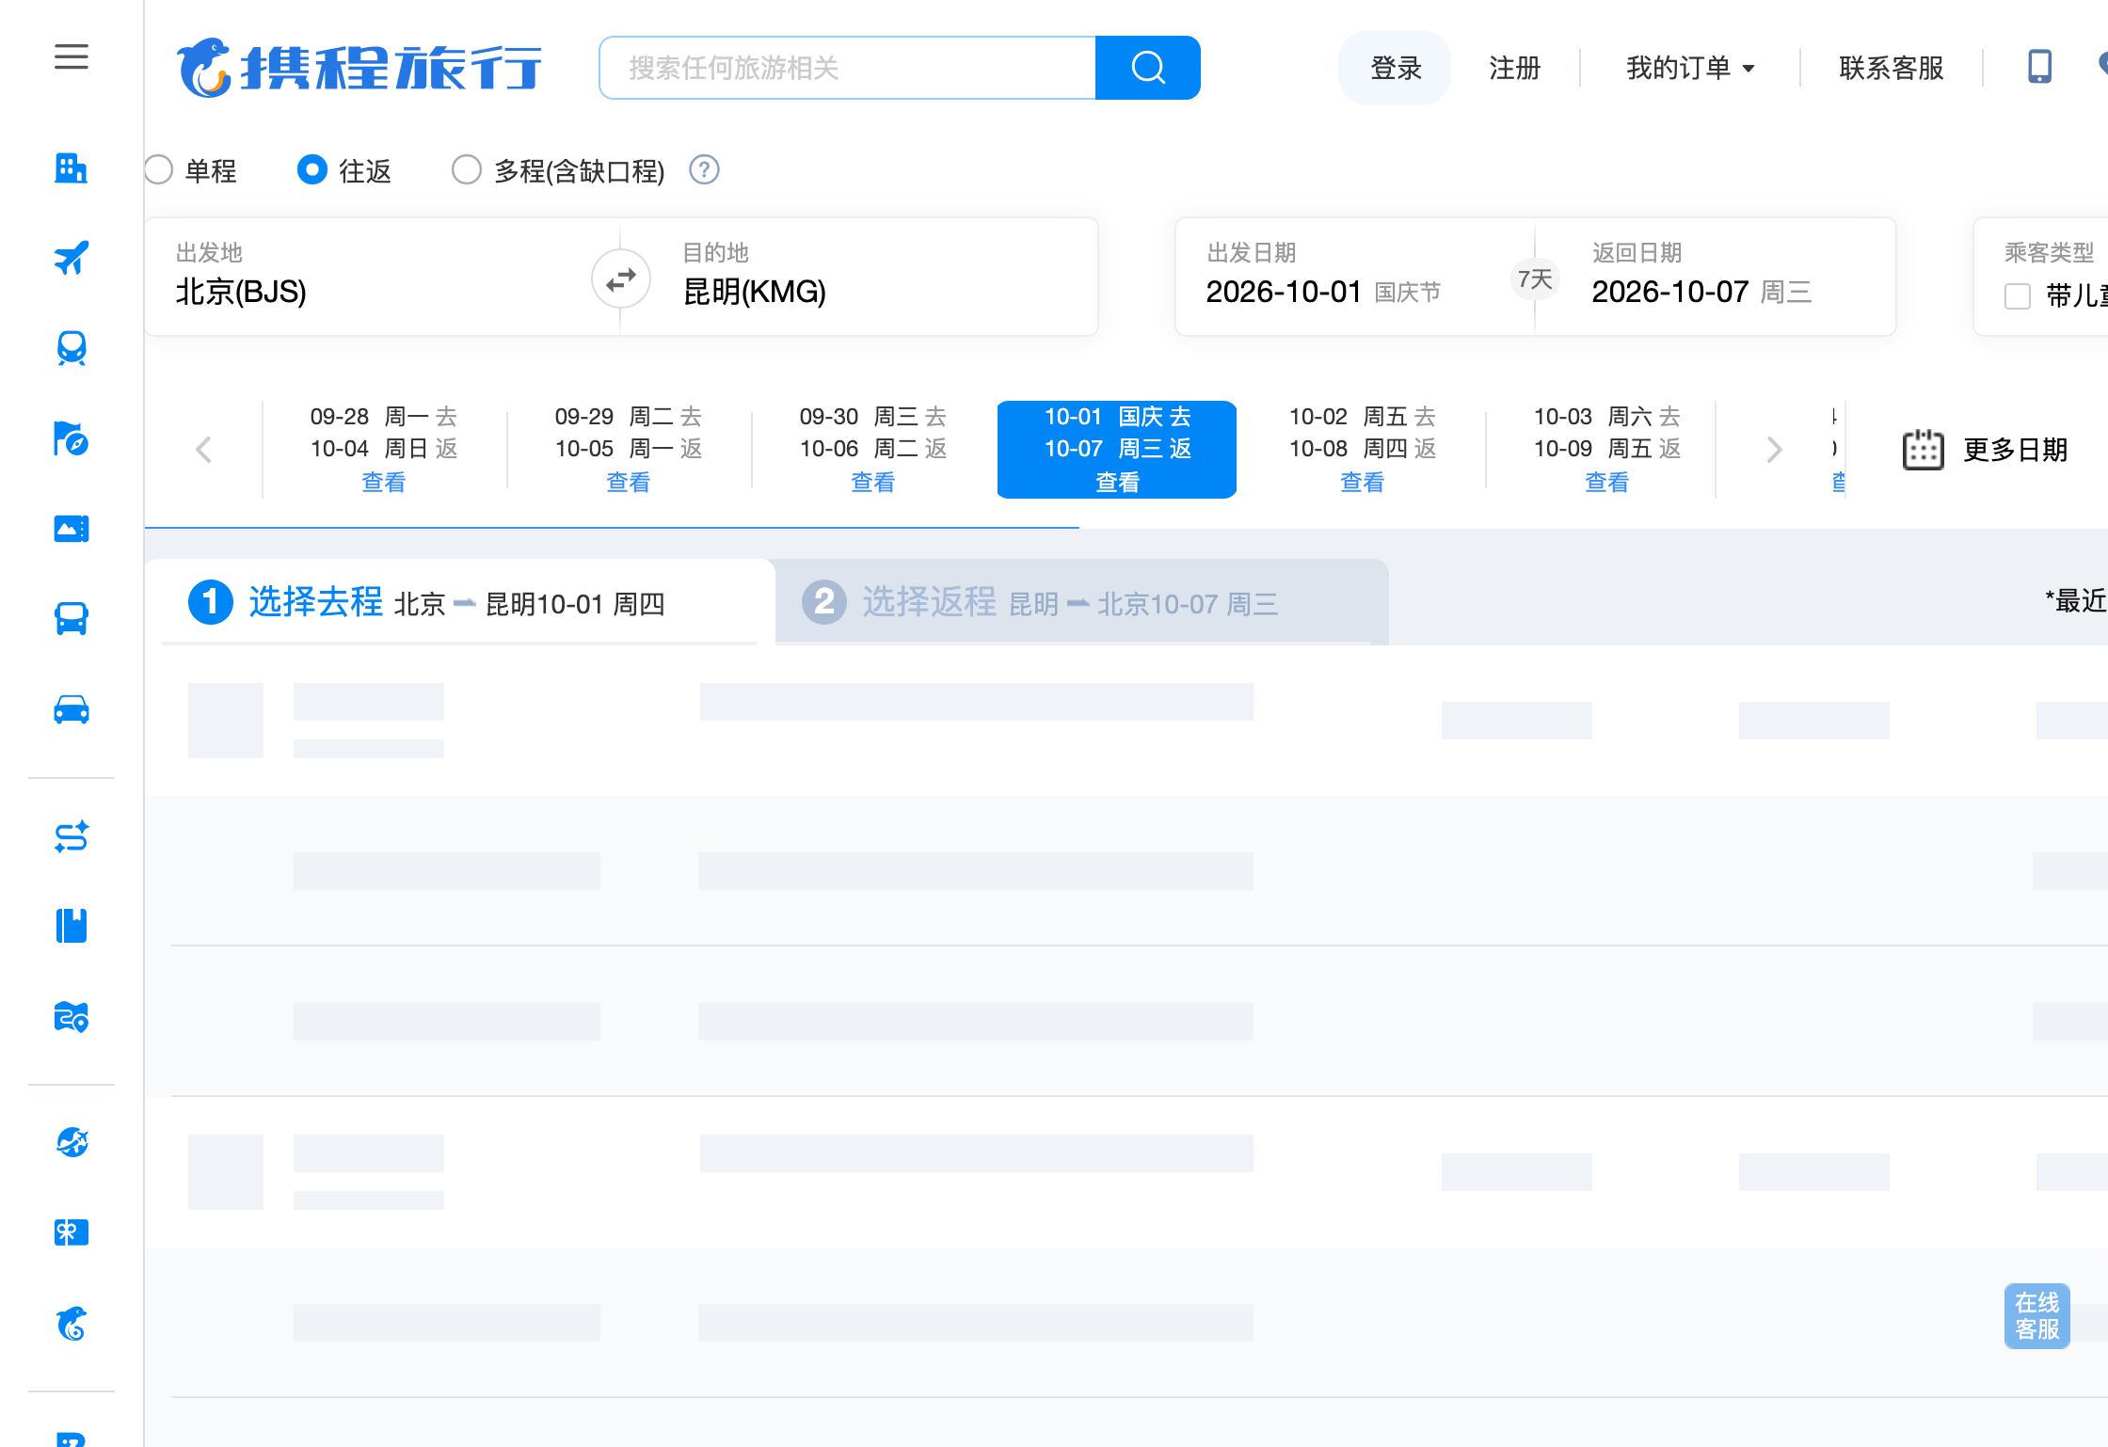
Task: Swap departure and destination cities
Action: coord(621,278)
